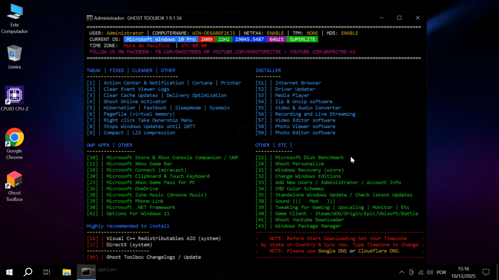Open File Explorer from the taskbar
This screenshot has height=280, width=499.
click(x=67, y=272)
